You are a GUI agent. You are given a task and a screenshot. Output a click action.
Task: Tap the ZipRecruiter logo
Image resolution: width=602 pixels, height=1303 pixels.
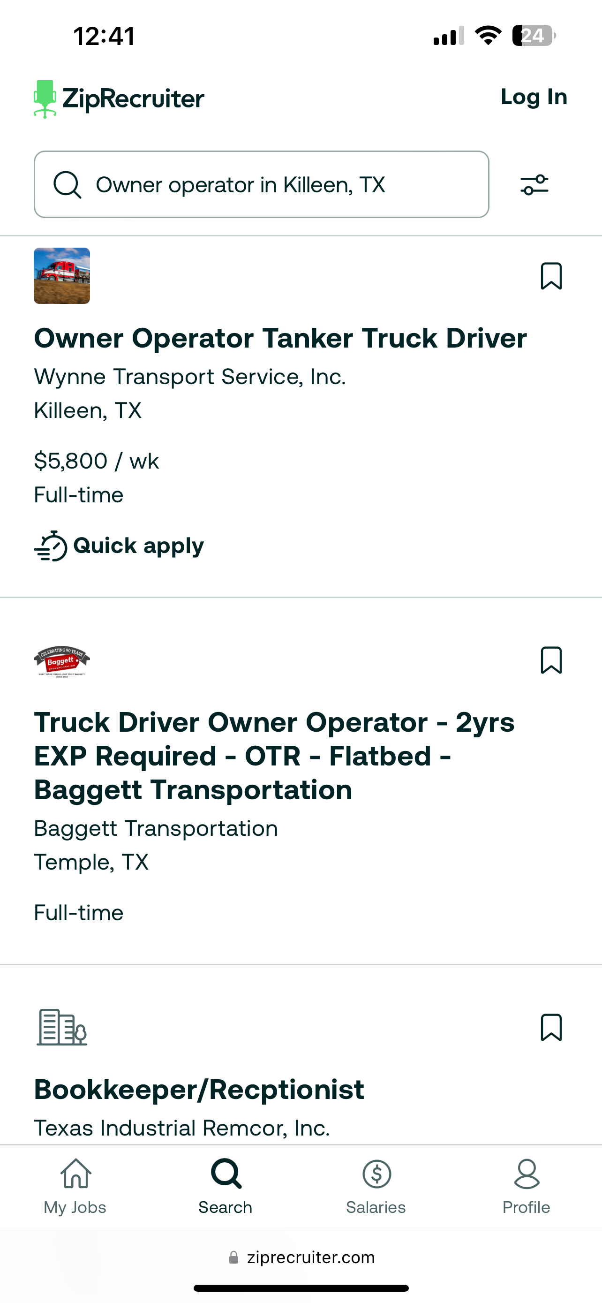(x=119, y=98)
